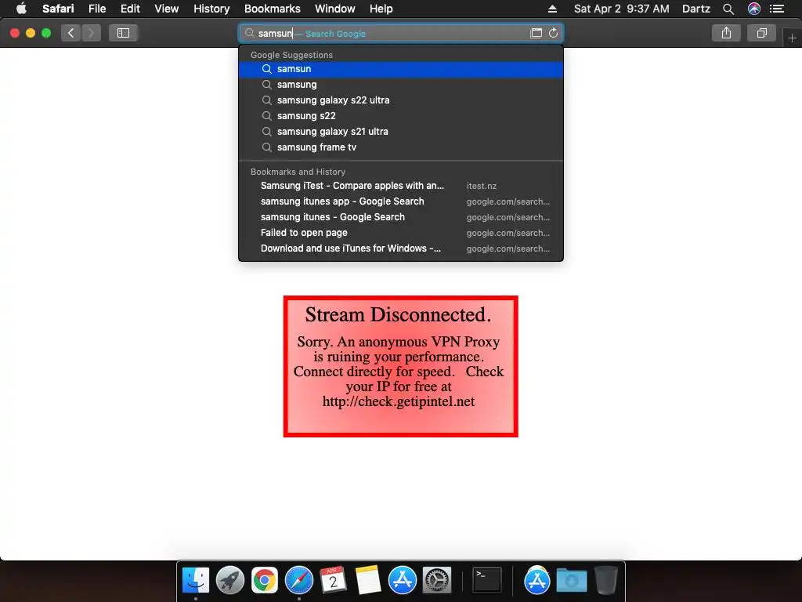The height and width of the screenshot is (602, 802).
Task: Click the red close window button
Action: (15, 33)
